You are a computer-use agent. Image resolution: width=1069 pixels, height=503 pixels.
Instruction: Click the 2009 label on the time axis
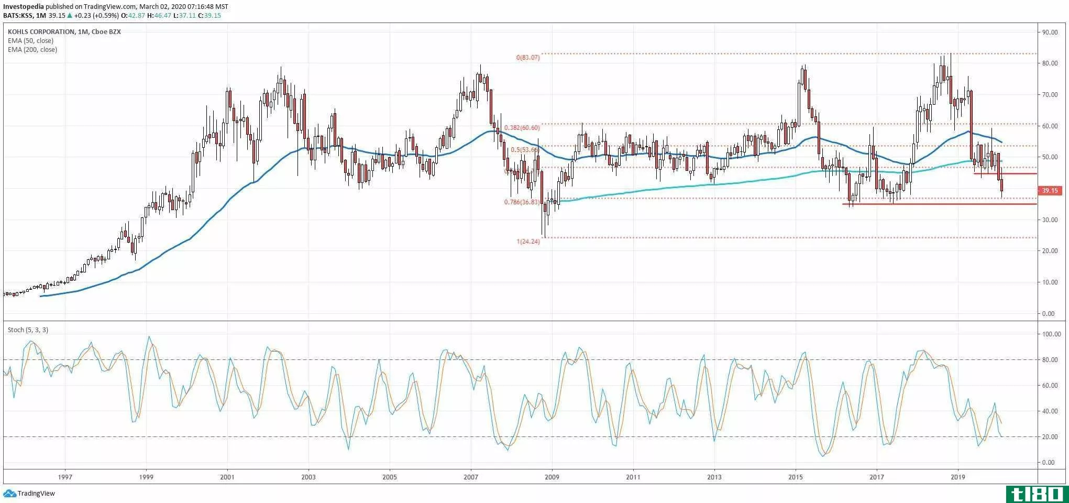[x=552, y=477]
